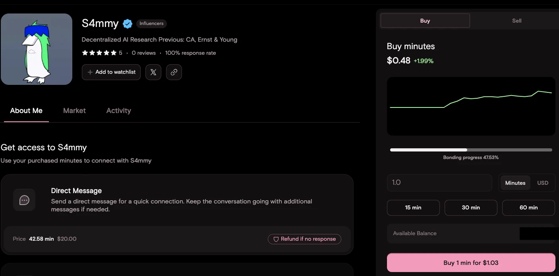Click the five-star rating icons
This screenshot has height=276, width=559.
(x=99, y=53)
